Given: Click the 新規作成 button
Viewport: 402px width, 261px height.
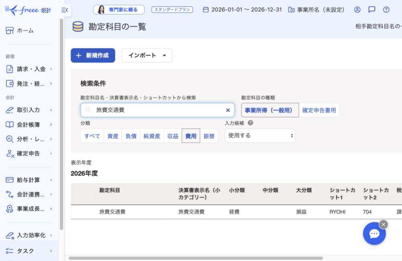Looking at the screenshot, I should pos(93,55).
